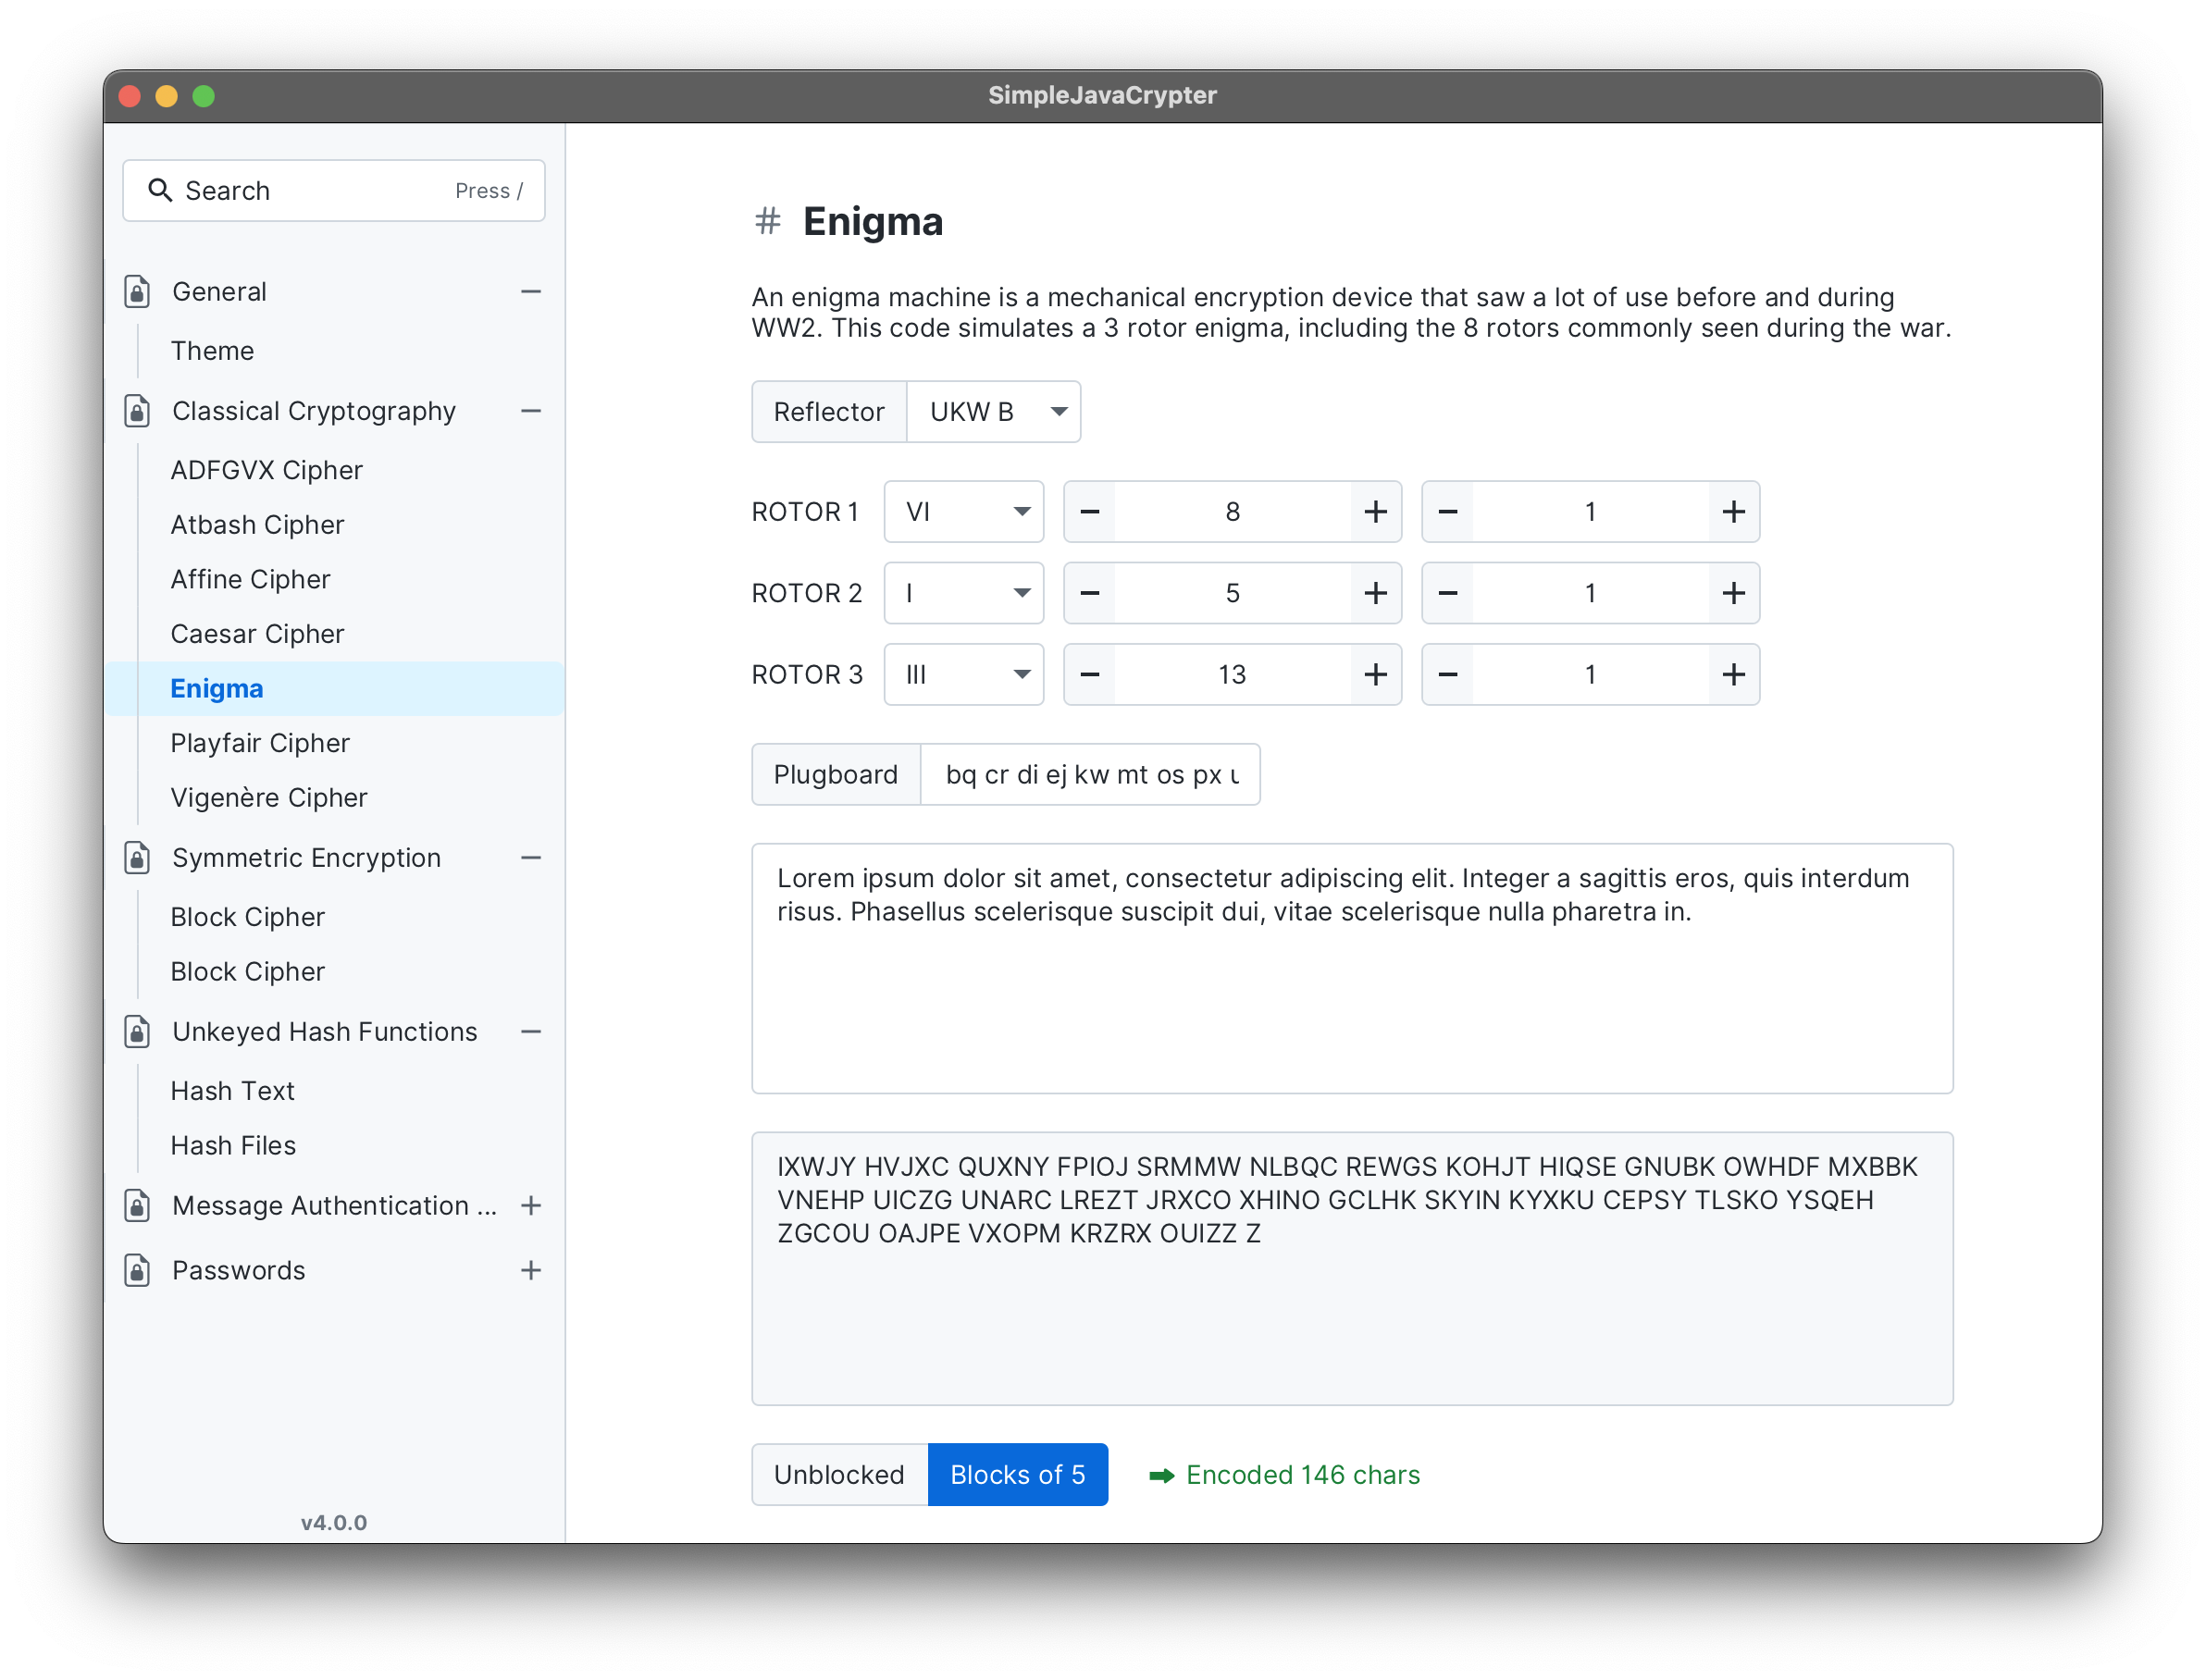Collapse the Classical Cryptography section
This screenshot has width=2206, height=1680.
[531, 411]
